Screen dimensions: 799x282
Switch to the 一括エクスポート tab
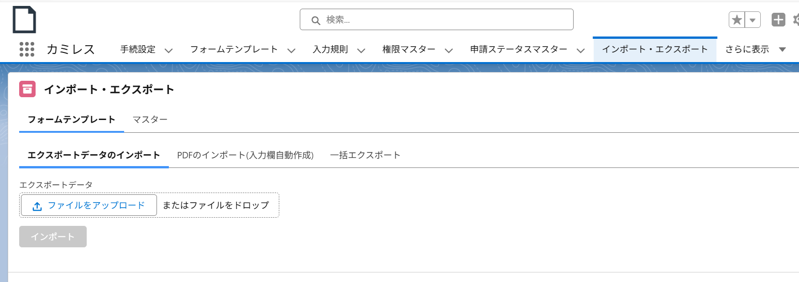(x=365, y=155)
